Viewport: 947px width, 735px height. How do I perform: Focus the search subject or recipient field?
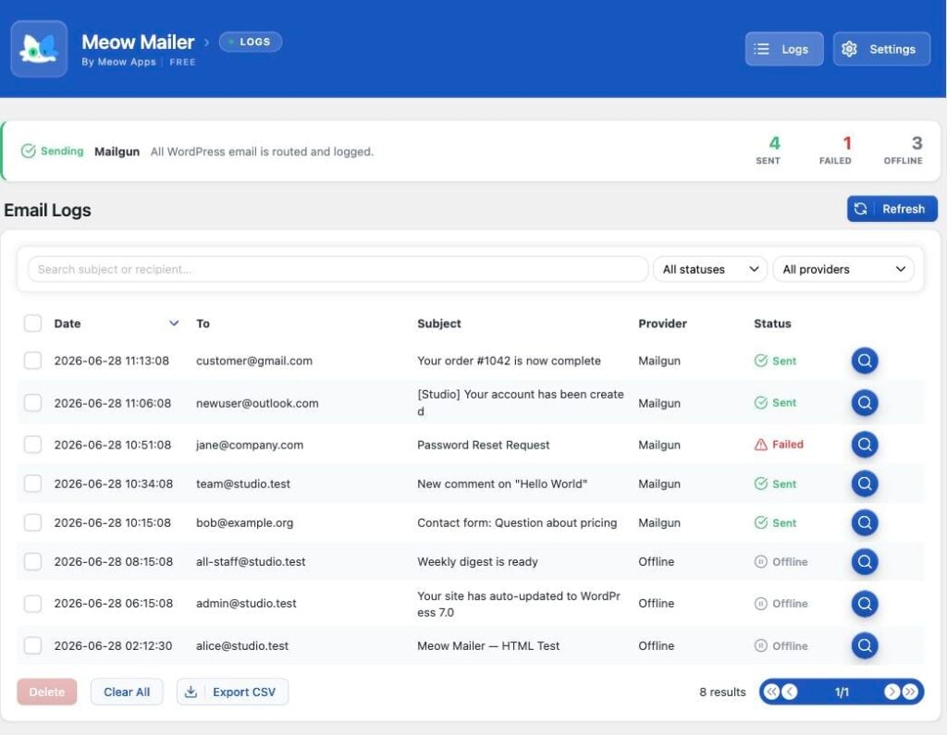(x=338, y=269)
